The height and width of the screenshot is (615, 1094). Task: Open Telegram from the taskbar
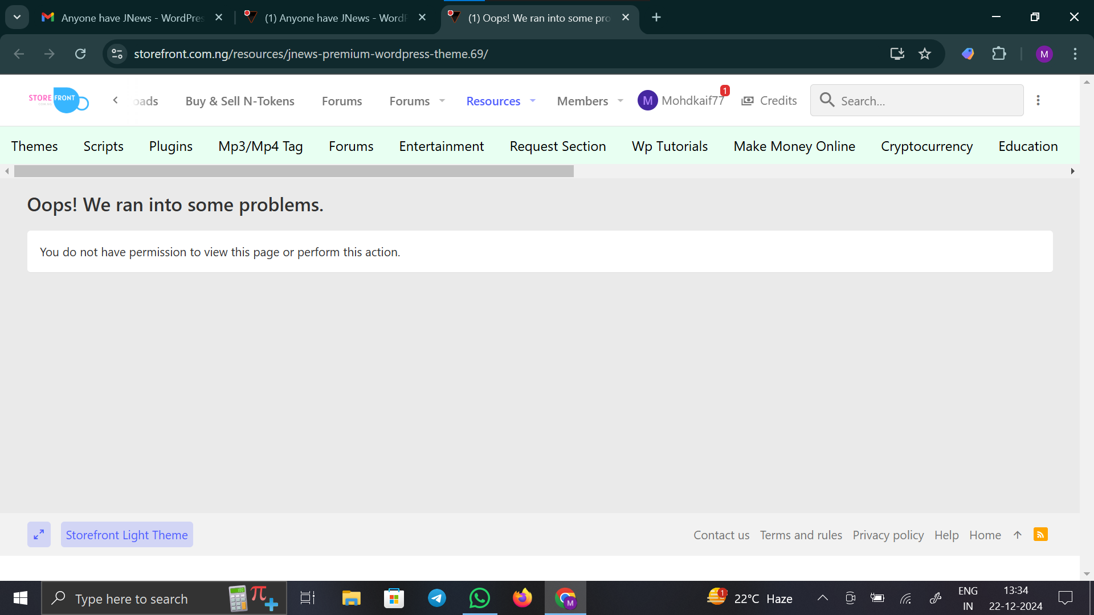437,598
